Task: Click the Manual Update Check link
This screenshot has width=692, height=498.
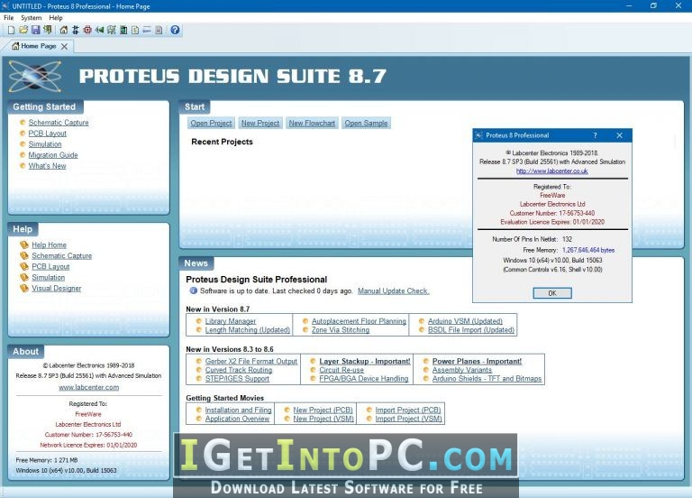Action: pyautogui.click(x=393, y=290)
